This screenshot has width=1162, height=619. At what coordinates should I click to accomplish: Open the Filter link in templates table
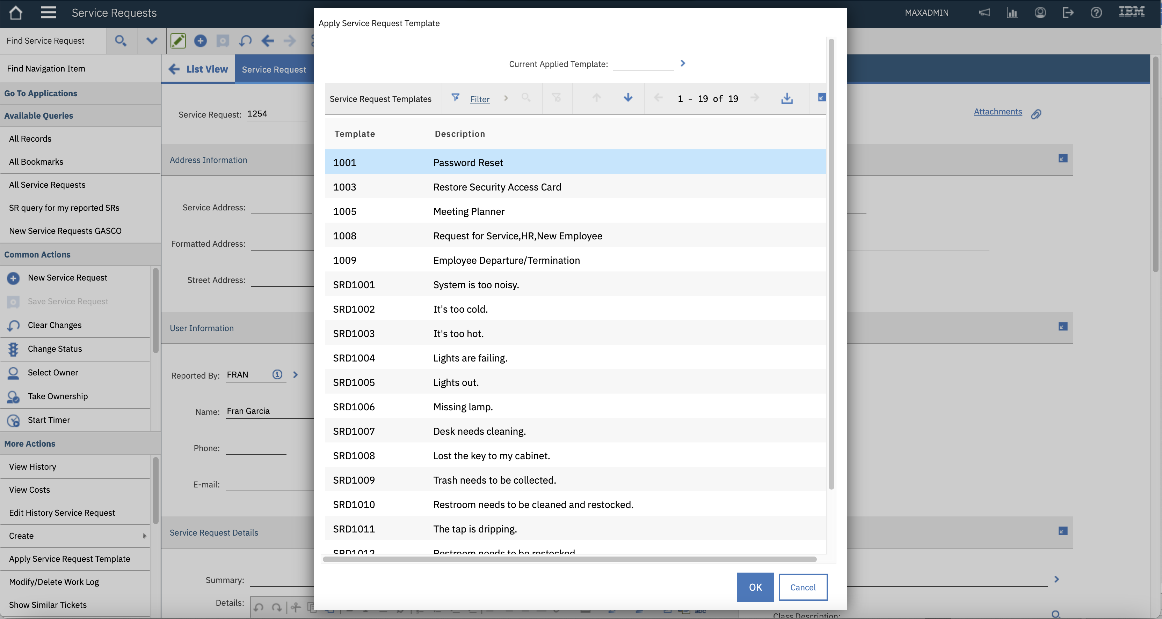(479, 99)
